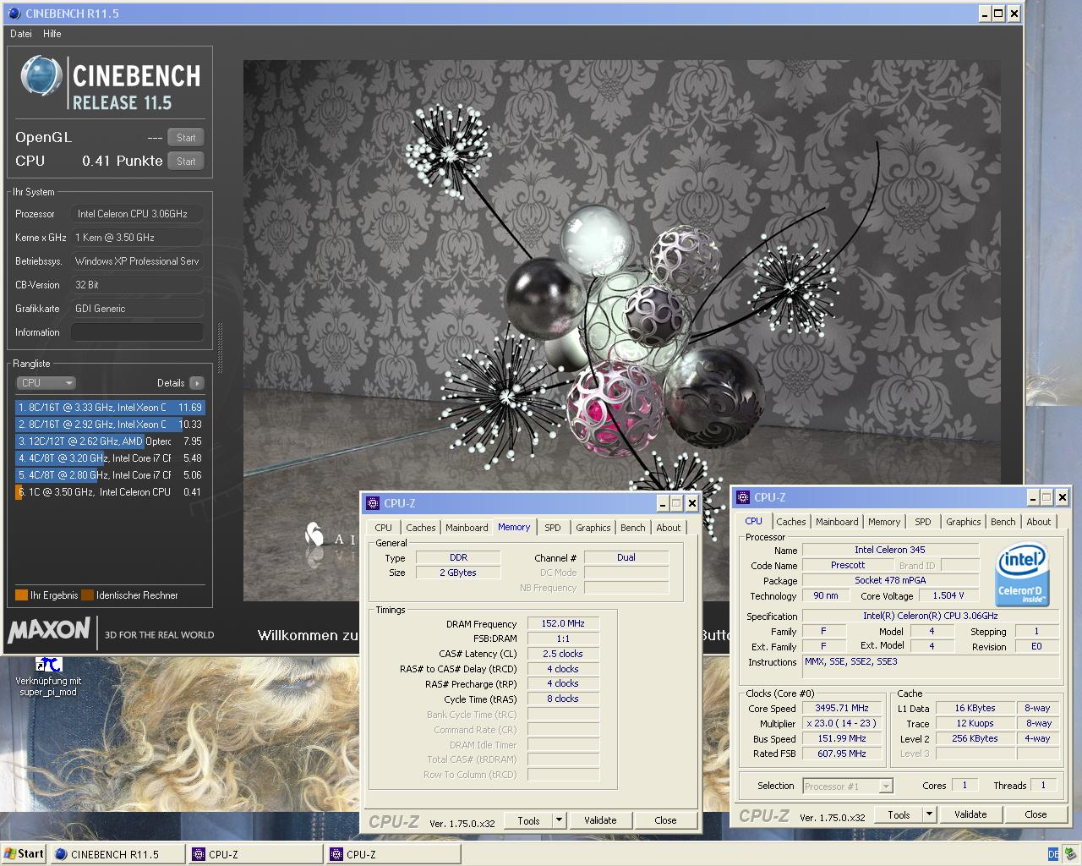Click orange Ihr Ergebnis legend swatch
The width and height of the screenshot is (1082, 866).
(x=21, y=595)
